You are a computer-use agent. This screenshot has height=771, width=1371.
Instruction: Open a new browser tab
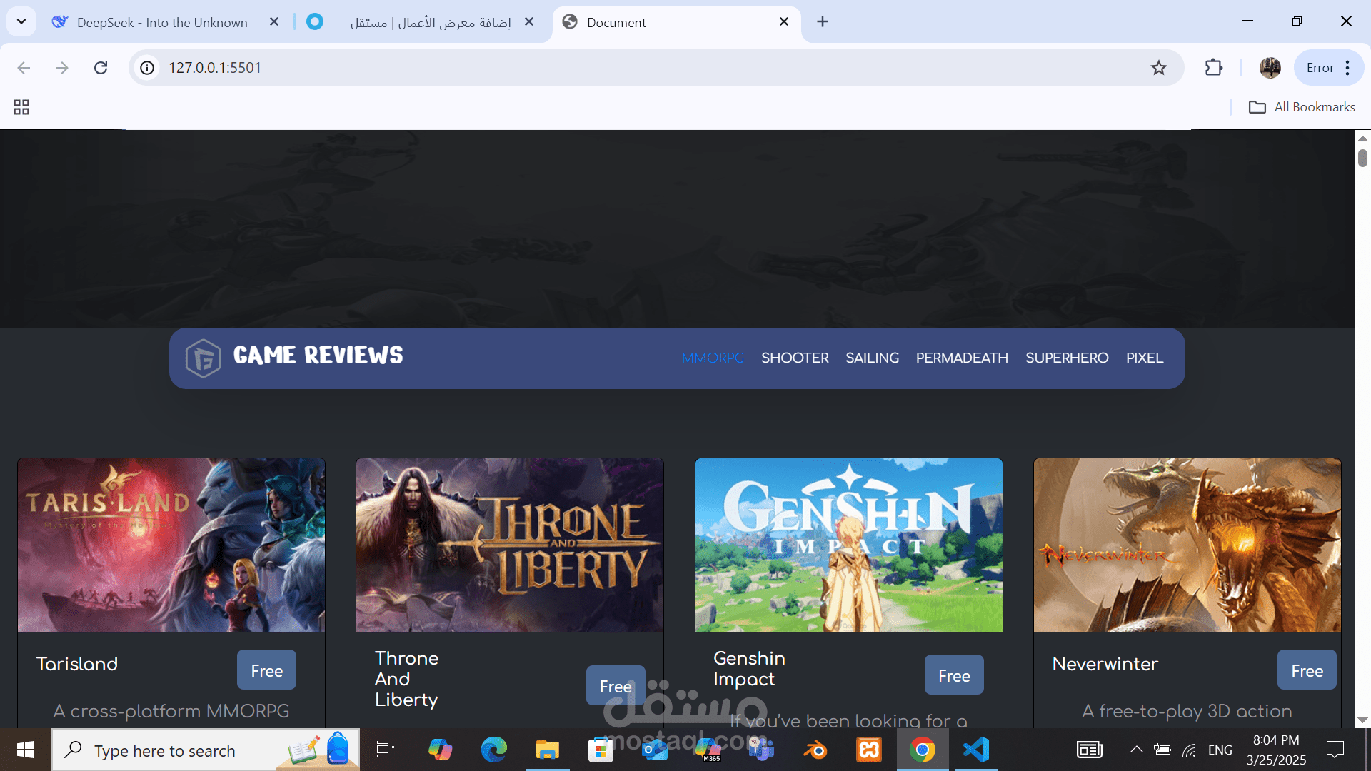point(823,22)
